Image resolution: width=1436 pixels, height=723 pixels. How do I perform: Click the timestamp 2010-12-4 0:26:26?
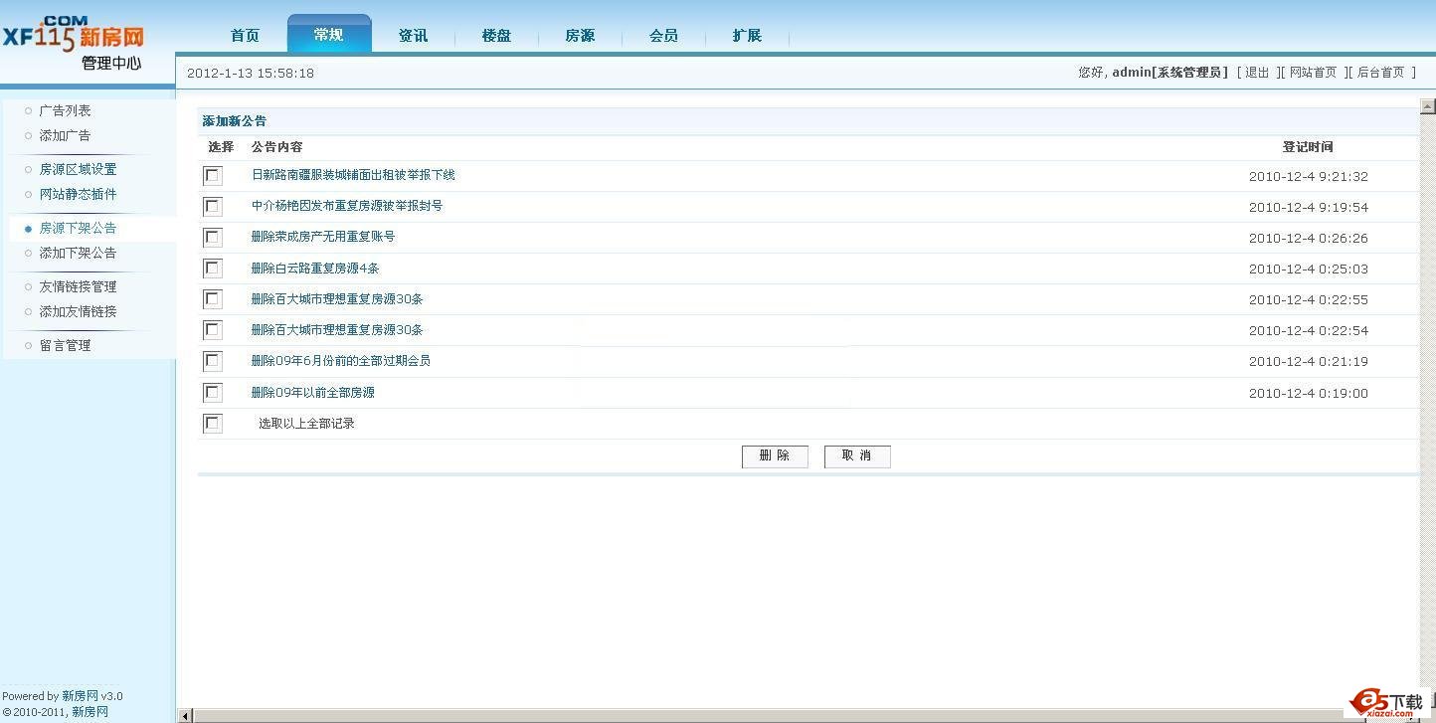point(1309,239)
